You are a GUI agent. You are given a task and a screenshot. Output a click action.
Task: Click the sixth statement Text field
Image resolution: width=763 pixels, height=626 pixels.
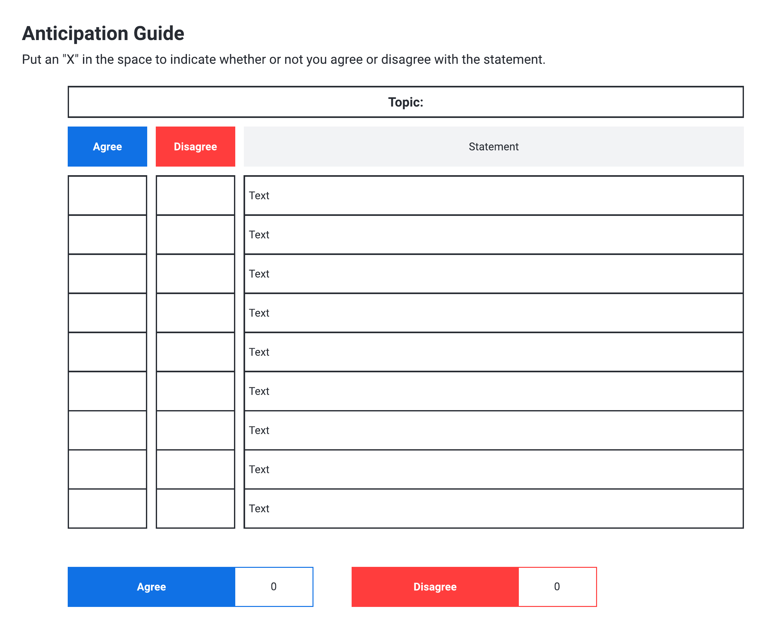(493, 391)
